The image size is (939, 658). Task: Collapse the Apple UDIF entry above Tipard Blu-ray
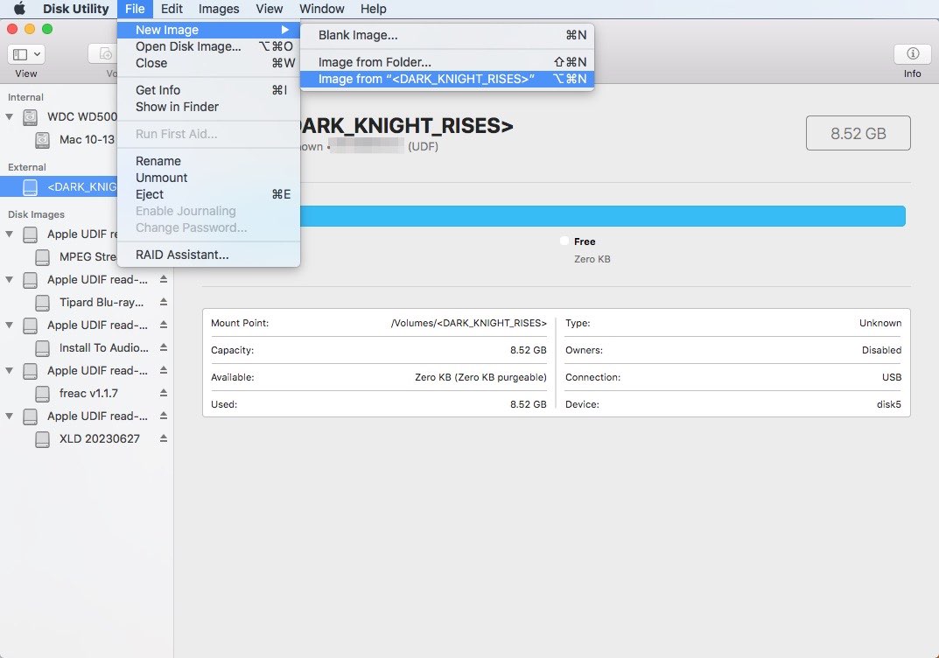coord(9,279)
